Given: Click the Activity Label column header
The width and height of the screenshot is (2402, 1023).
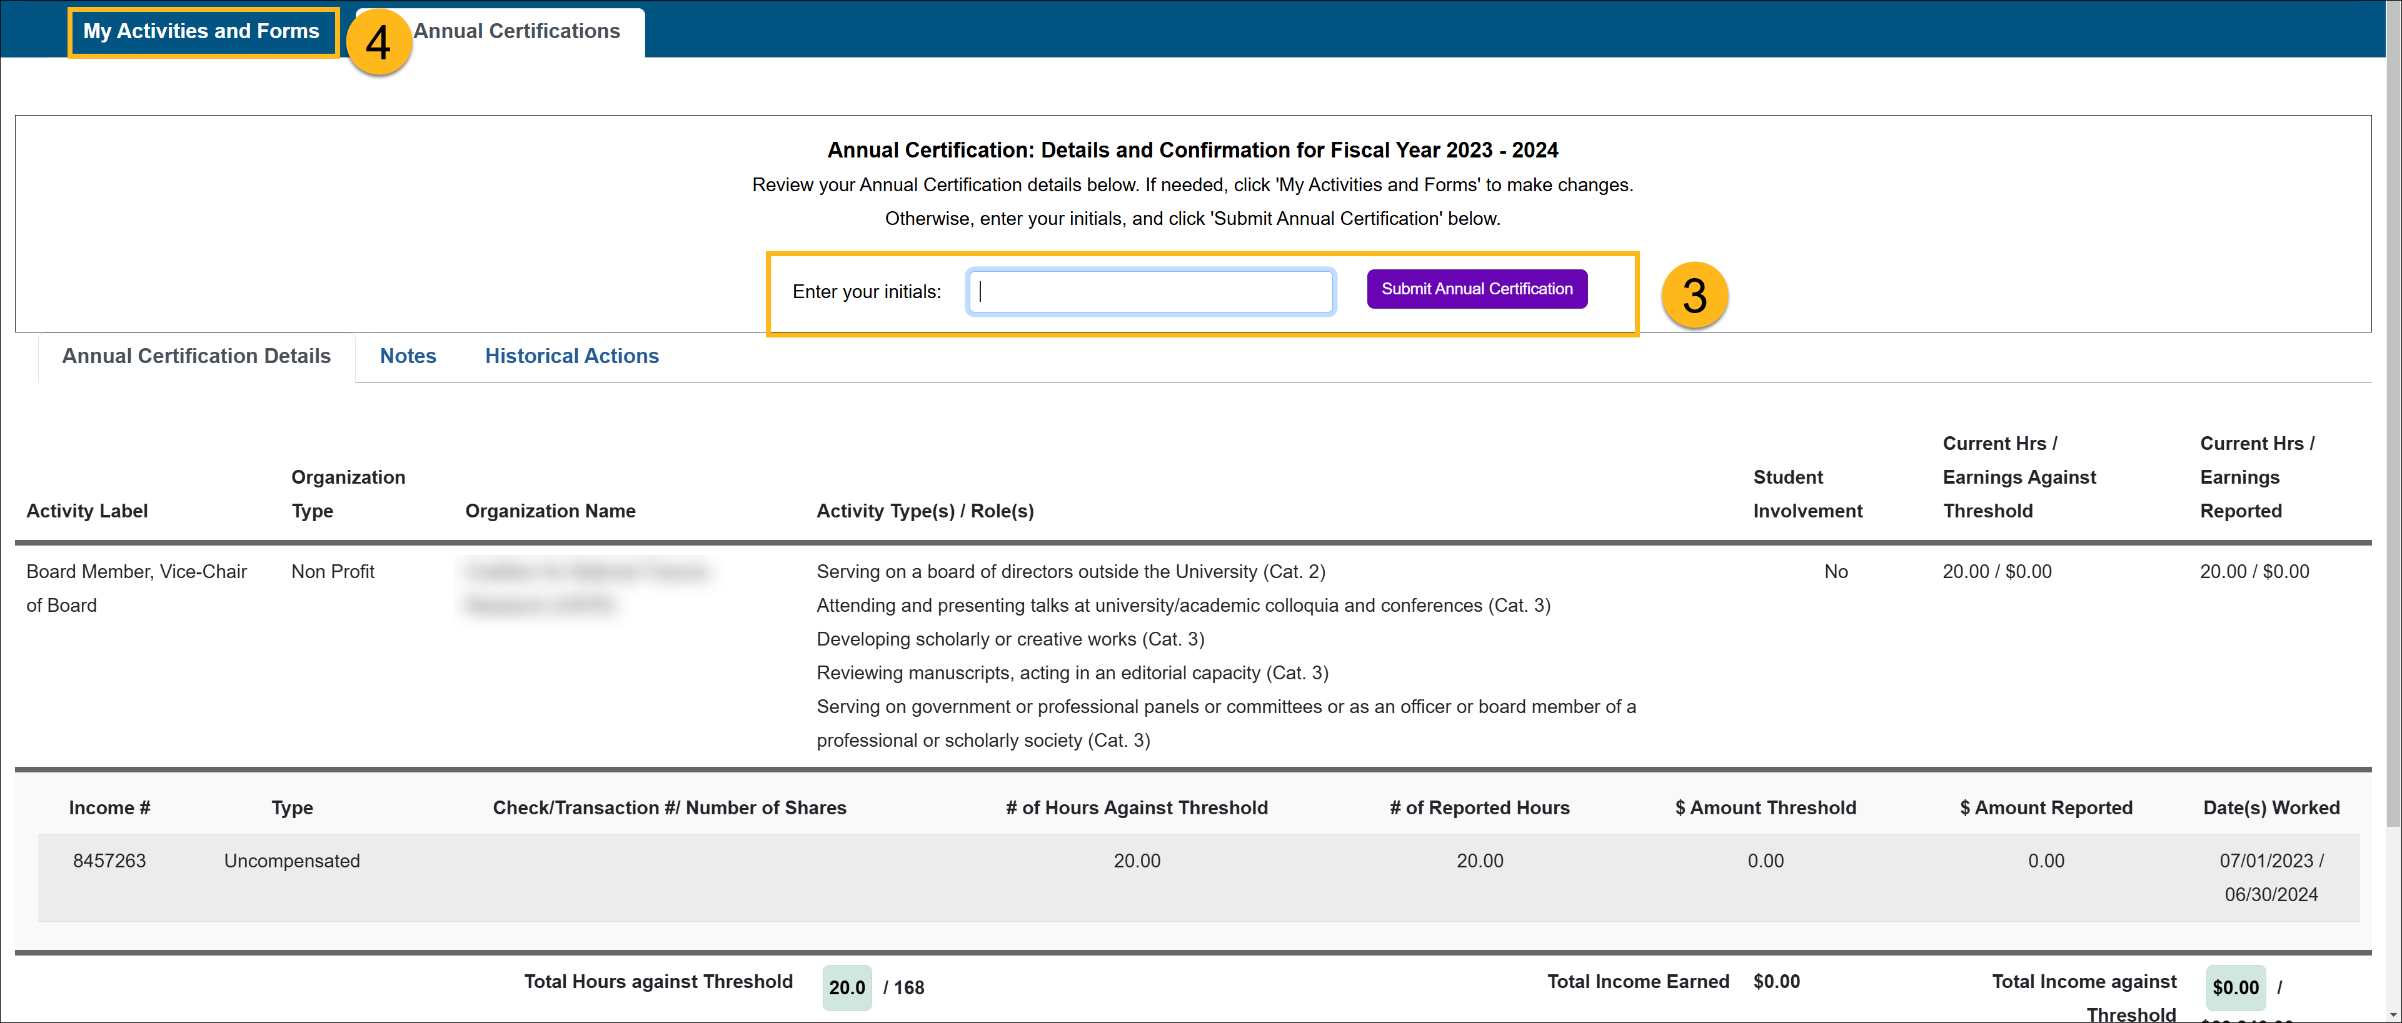Looking at the screenshot, I should [x=87, y=511].
